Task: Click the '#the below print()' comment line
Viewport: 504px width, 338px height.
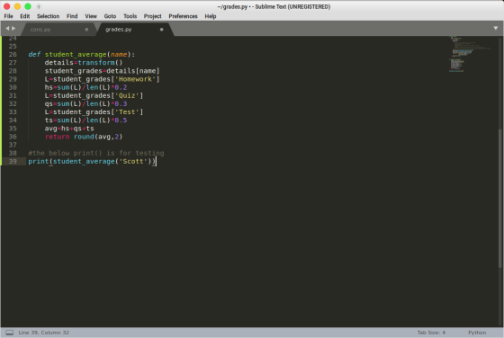Action: (x=96, y=153)
